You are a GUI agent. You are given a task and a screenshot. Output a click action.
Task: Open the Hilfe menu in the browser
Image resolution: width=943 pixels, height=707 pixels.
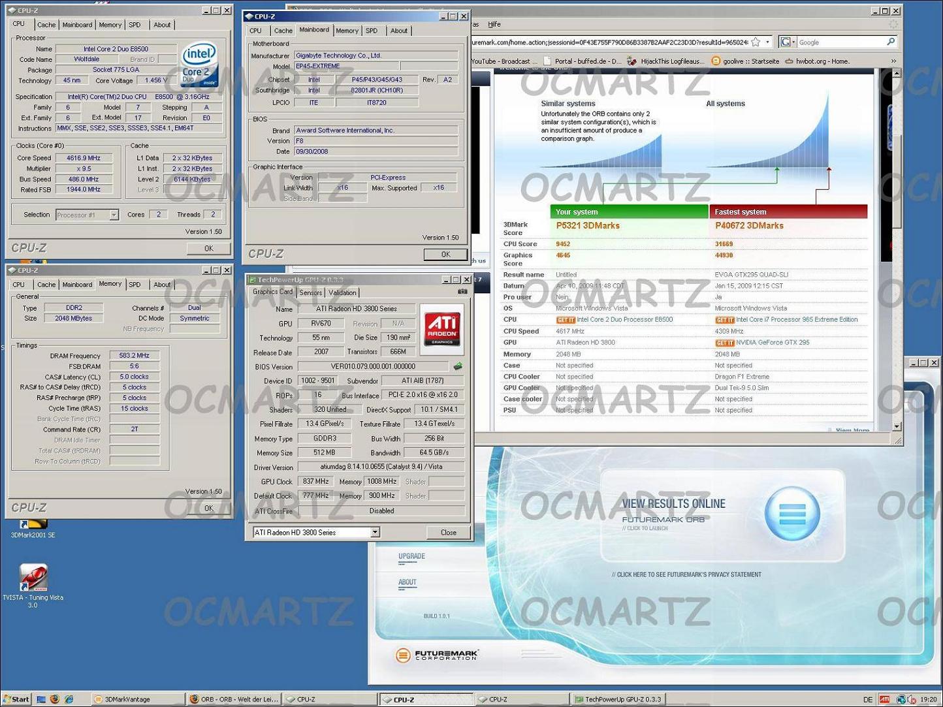tap(494, 24)
